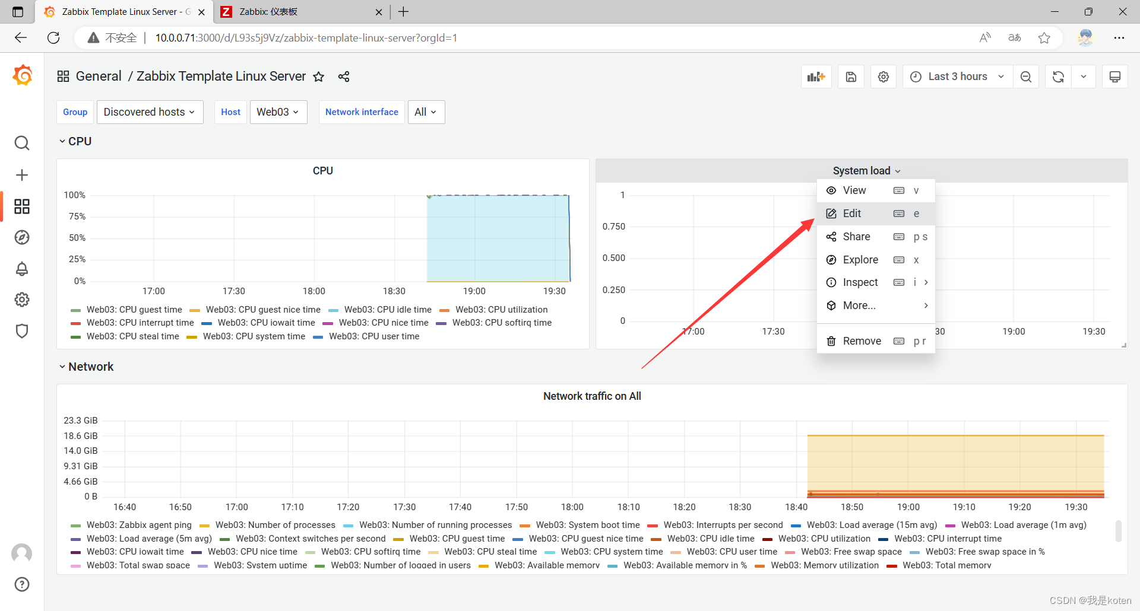Toggle Web03: CPU iowait time legend in CPU panel
The height and width of the screenshot is (611, 1140).
(x=266, y=323)
